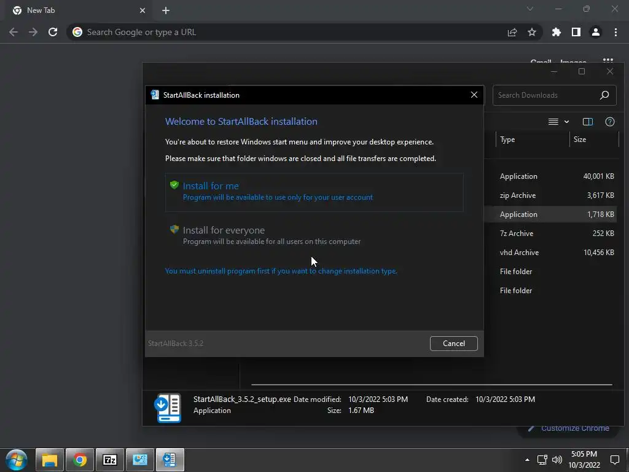Close the StartAllBack installation dialog
Screen dimensions: 629x472
click(474, 95)
